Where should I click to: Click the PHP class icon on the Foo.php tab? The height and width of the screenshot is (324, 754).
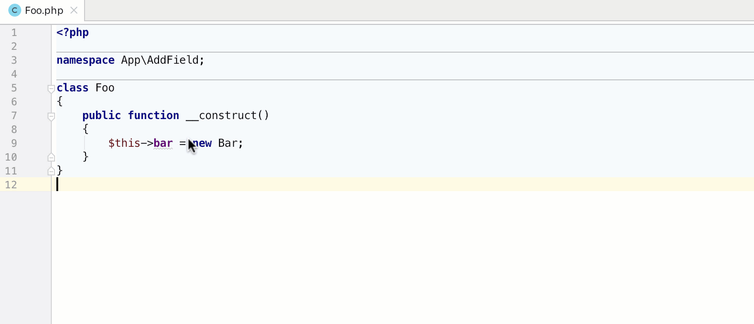pos(14,10)
